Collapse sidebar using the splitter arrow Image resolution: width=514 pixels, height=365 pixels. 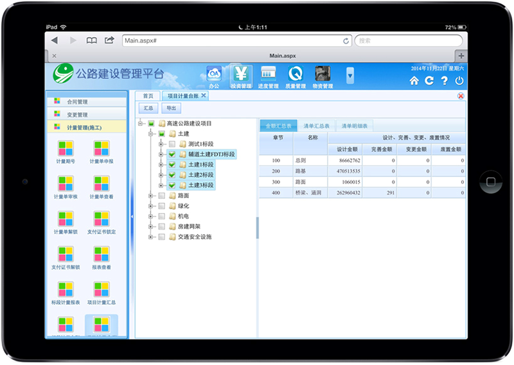click(132, 216)
